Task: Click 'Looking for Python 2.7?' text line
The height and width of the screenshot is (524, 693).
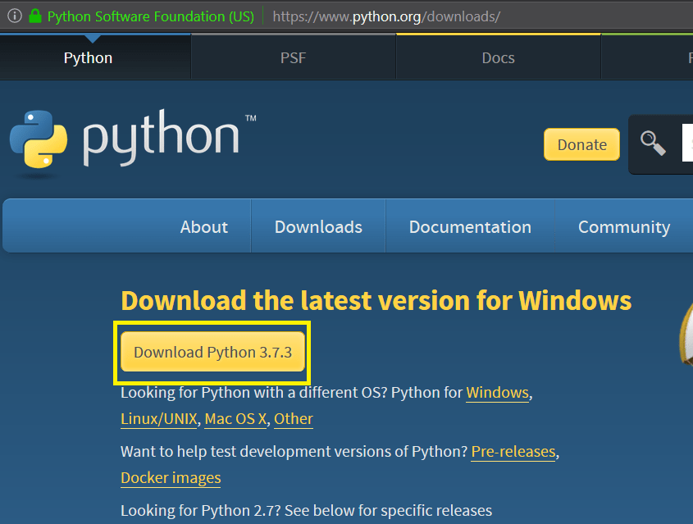Action: pyautogui.click(x=306, y=511)
